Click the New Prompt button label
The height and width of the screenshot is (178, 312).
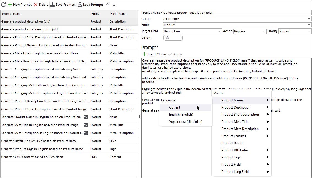tap(22, 5)
